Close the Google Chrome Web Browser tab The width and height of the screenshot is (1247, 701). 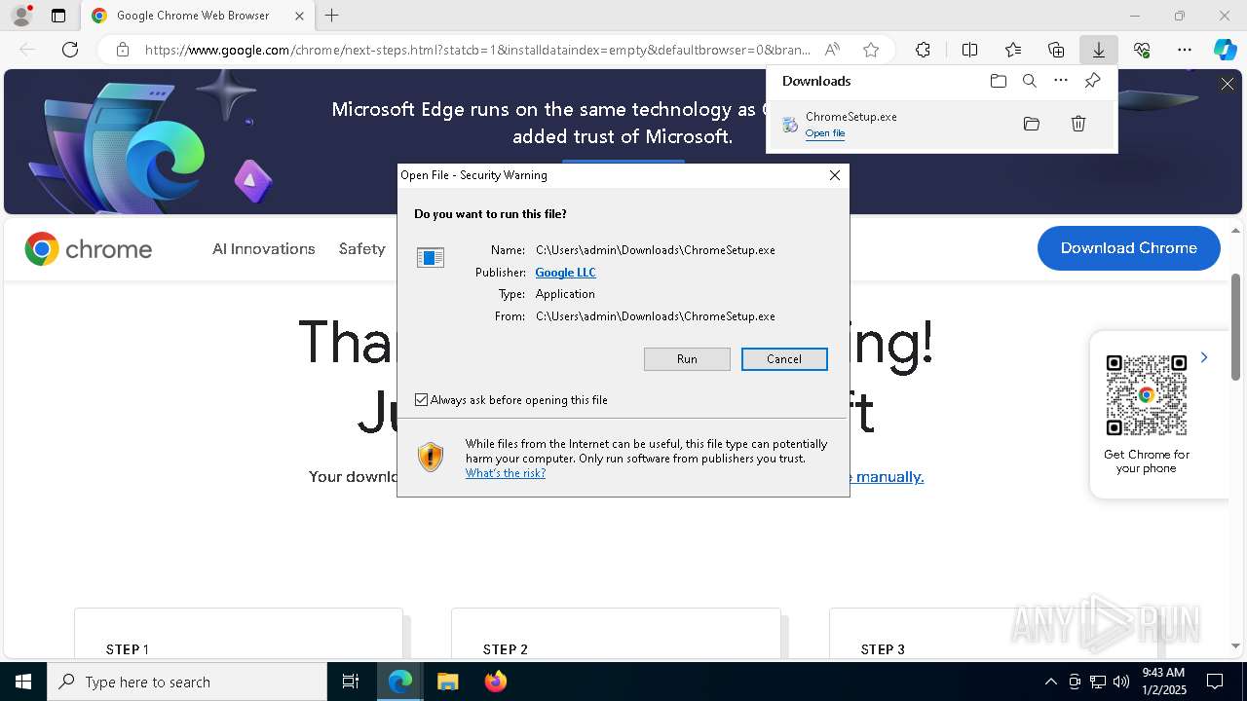299,16
